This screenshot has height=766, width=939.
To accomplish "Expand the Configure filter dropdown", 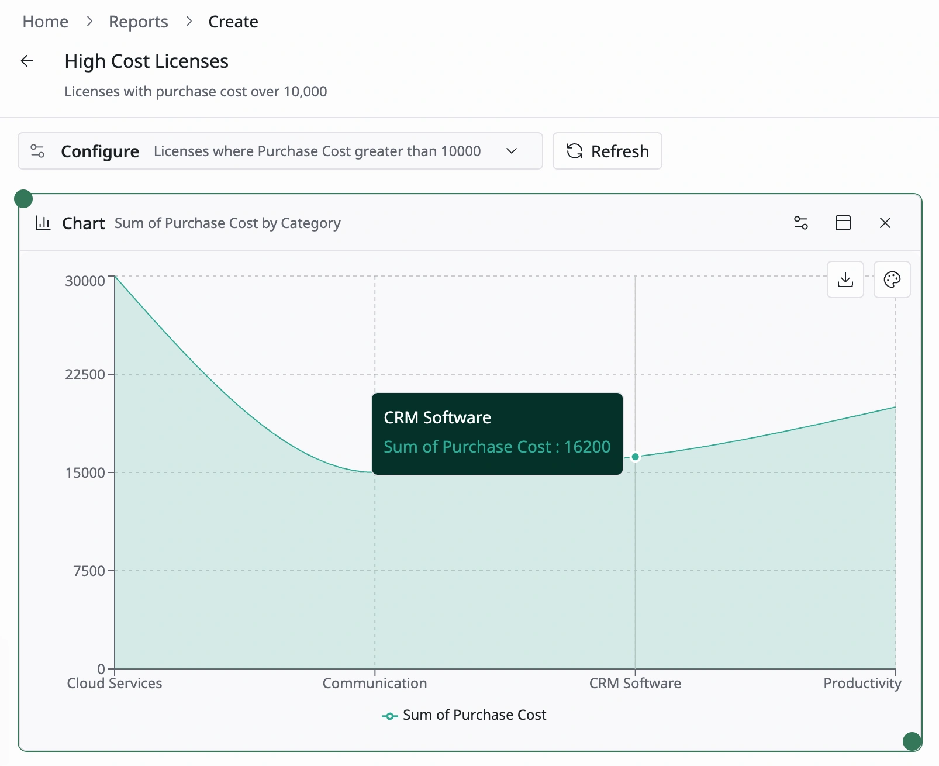I will (x=512, y=151).
